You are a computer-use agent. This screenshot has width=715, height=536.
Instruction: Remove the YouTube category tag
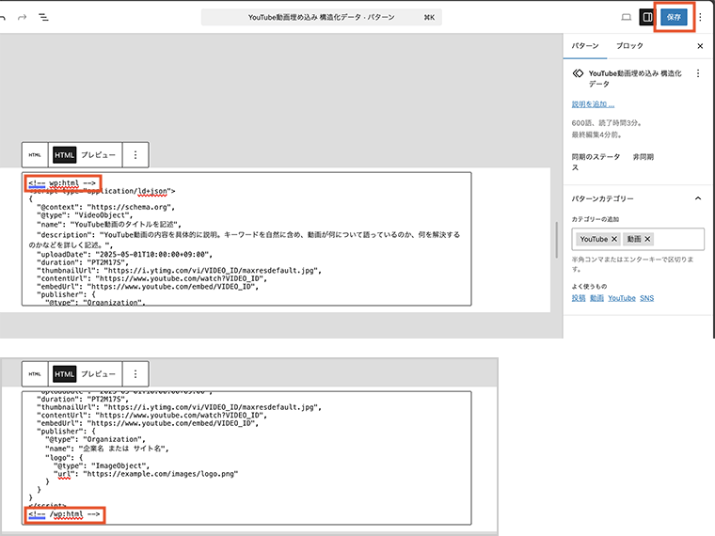tap(614, 239)
